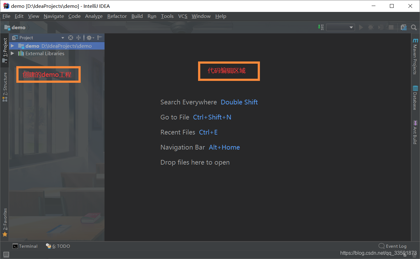The width and height of the screenshot is (420, 259).
Task: Open the Refactor menu
Action: click(x=117, y=16)
